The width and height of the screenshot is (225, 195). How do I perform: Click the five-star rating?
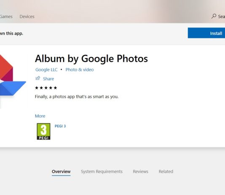pos(46,88)
